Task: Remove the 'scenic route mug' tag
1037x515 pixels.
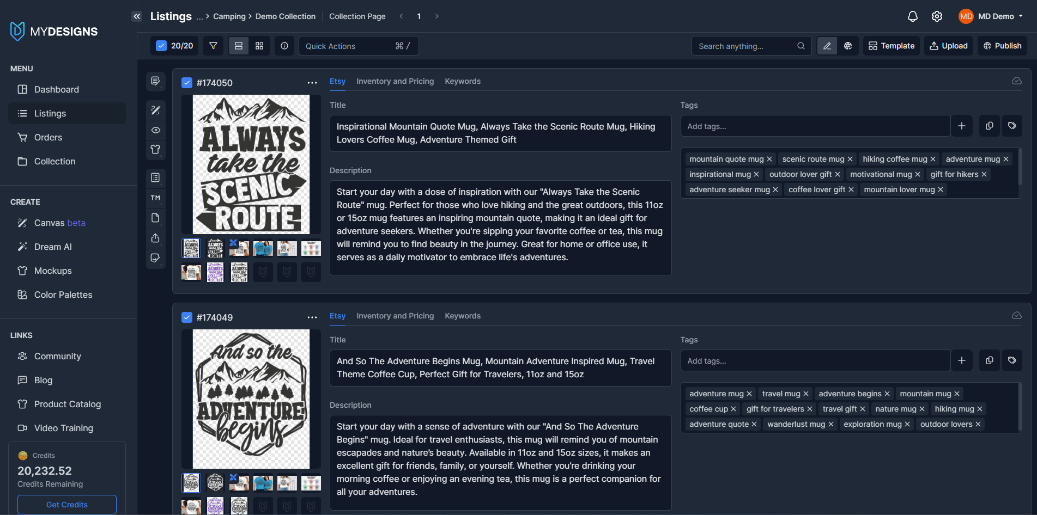Action: tap(850, 159)
